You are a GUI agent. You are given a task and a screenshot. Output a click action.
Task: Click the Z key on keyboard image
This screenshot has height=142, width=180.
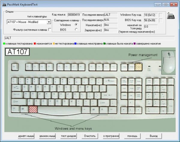coord(30,102)
